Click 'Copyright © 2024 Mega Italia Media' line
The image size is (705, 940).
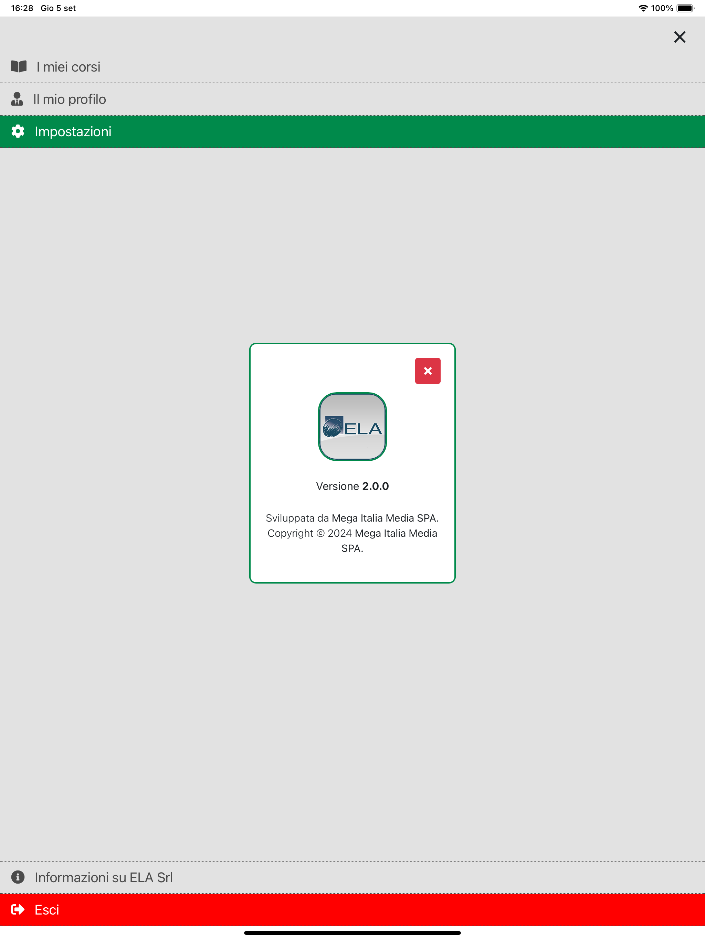tap(352, 533)
